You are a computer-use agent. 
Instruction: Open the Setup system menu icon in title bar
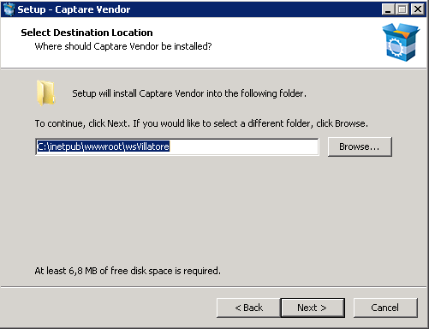(x=9, y=9)
